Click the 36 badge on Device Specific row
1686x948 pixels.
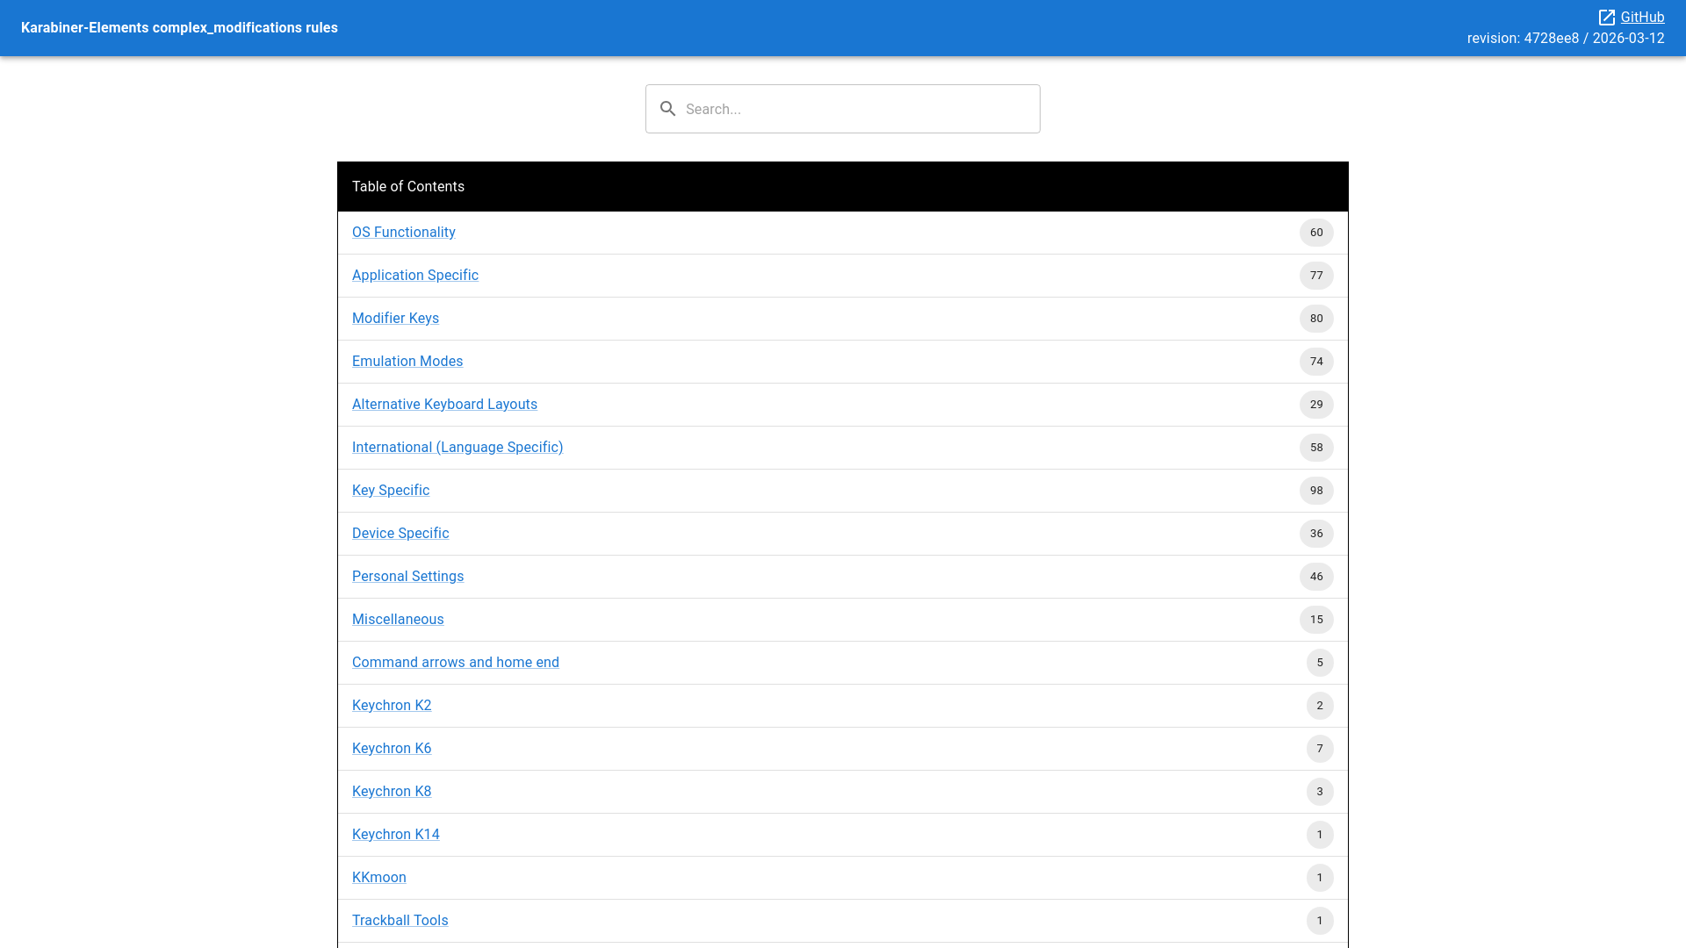tap(1316, 534)
